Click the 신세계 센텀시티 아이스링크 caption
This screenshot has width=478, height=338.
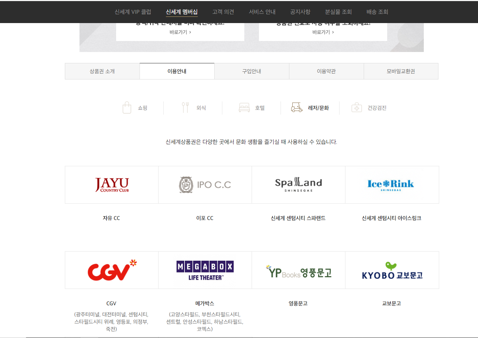pyautogui.click(x=392, y=218)
